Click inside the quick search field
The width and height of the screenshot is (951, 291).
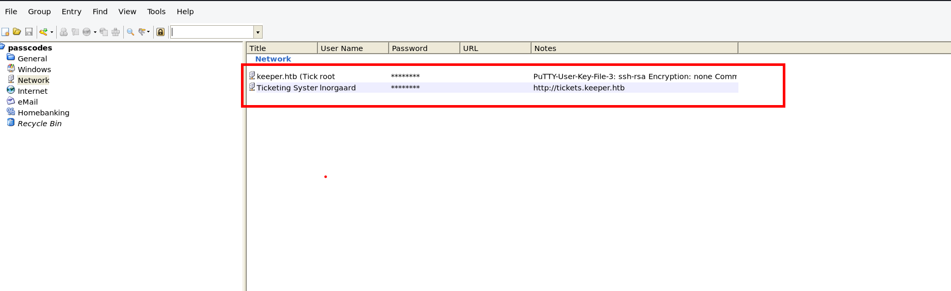(212, 32)
